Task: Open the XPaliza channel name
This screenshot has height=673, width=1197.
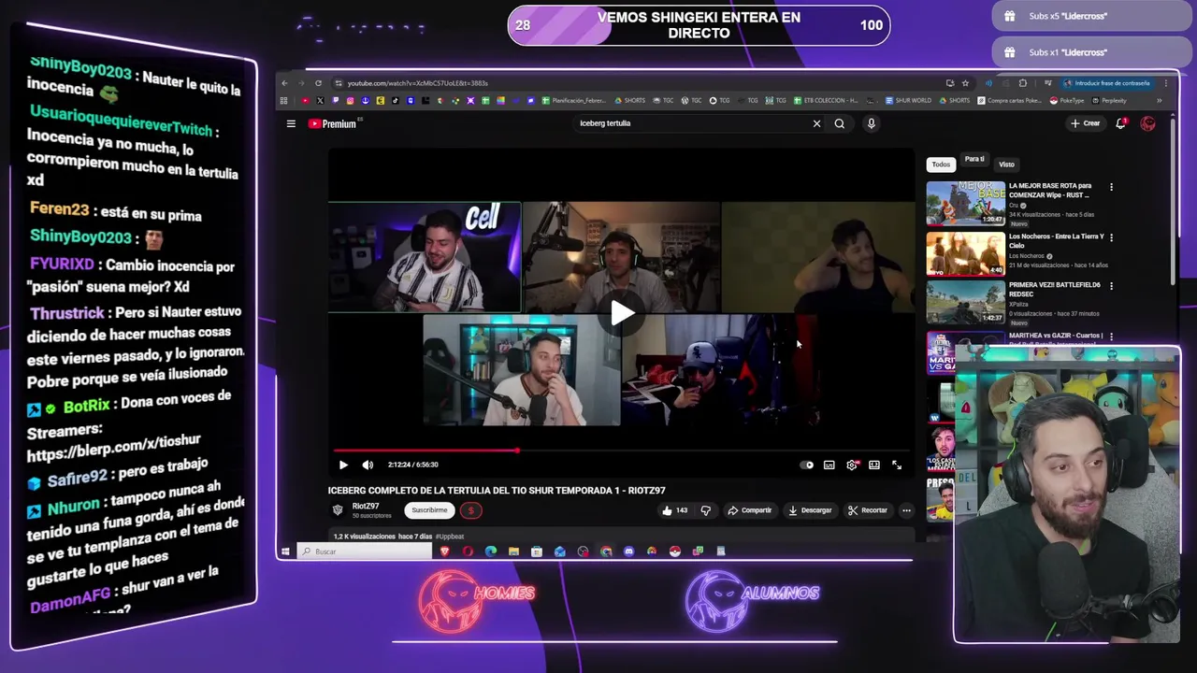Action: coord(1019,304)
